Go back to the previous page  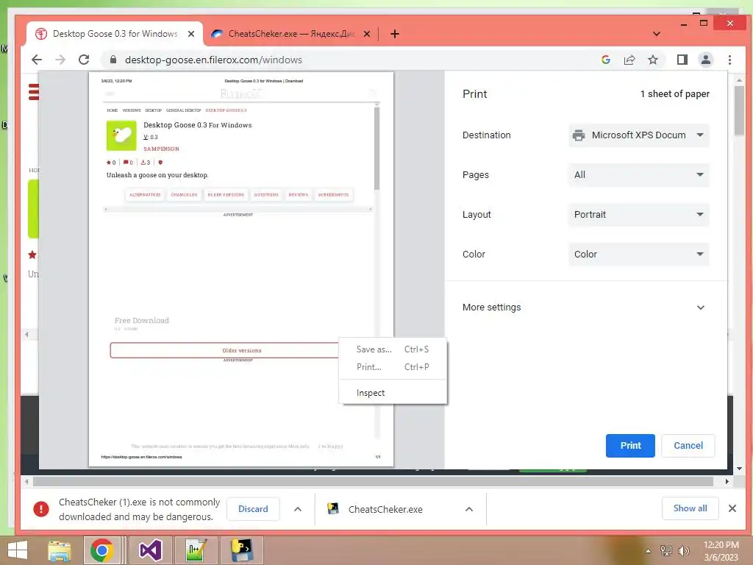[37, 60]
